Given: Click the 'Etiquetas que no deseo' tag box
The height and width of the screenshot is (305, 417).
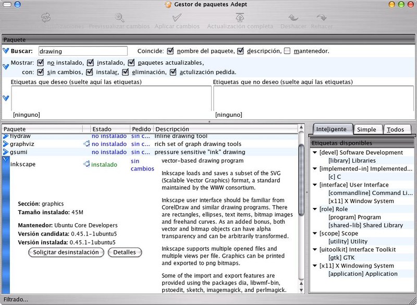Looking at the screenshot, I should 314,98.
